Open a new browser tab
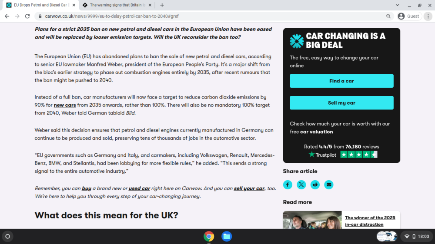This screenshot has height=244, width=435. (x=162, y=5)
